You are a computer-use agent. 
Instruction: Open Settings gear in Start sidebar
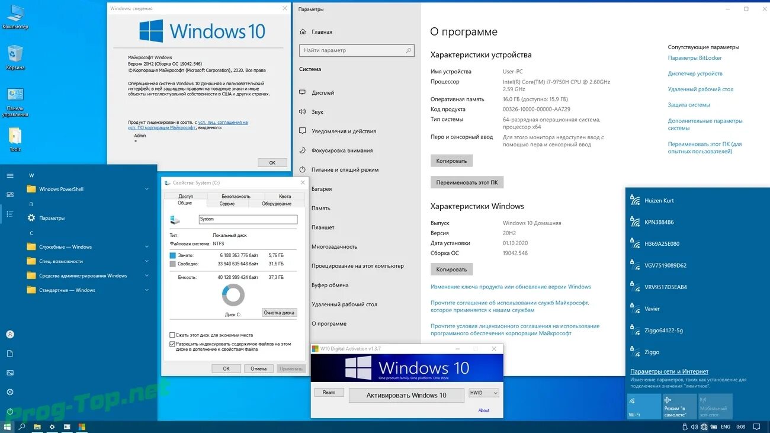coord(10,392)
